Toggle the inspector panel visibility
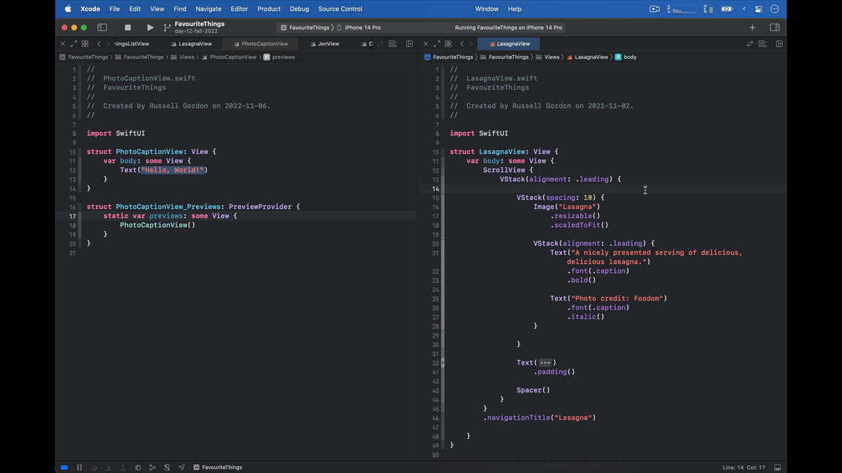This screenshot has height=473, width=842. tap(774, 28)
